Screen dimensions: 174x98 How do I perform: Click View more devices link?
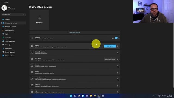(x=74, y=33)
